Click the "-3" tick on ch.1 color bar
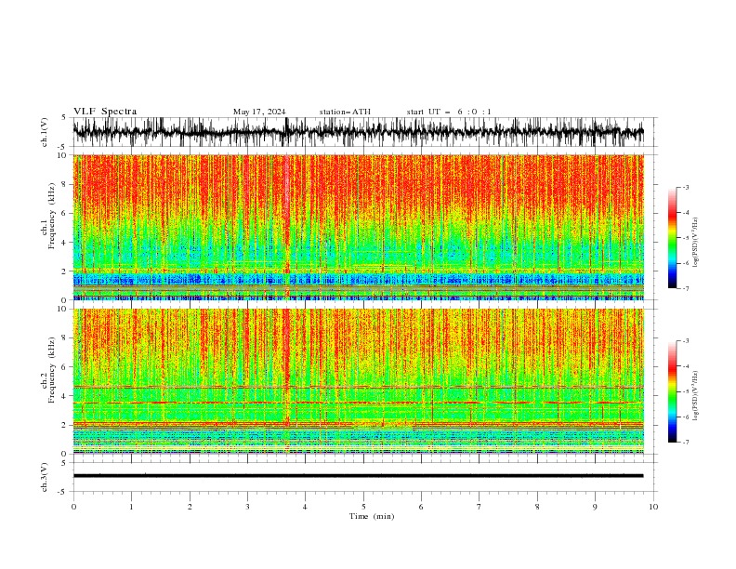Screen dimensions: 736x569 coord(686,187)
